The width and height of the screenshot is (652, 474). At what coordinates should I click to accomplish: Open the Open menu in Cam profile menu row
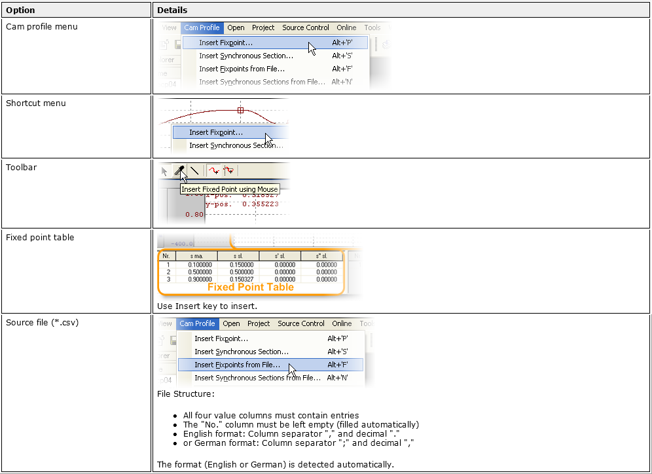tap(236, 27)
